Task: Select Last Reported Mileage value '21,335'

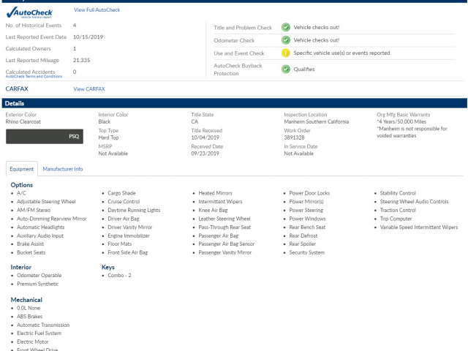Action: 81,60
